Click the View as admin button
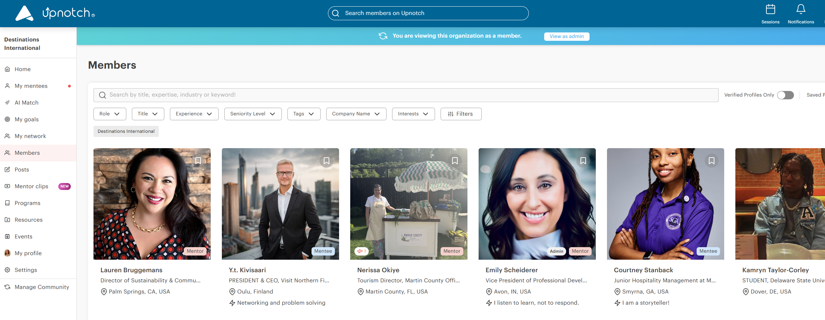The height and width of the screenshot is (320, 825). (x=566, y=37)
